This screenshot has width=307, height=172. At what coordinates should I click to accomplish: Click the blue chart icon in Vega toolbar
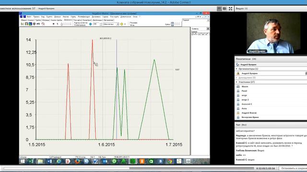(x=30, y=24)
